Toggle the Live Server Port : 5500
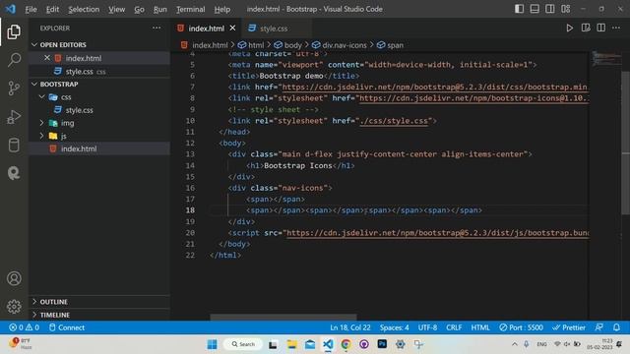The height and width of the screenshot is (354, 630). click(521, 327)
